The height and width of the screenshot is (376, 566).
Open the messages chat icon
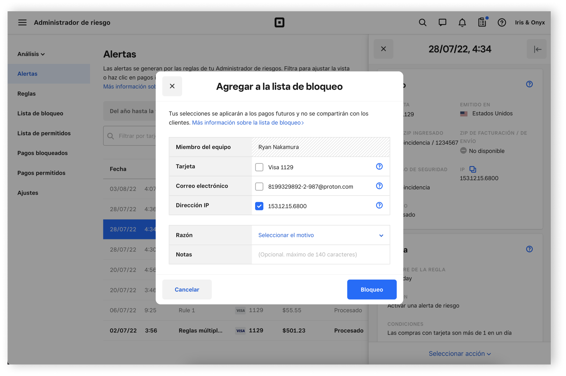[x=442, y=23]
